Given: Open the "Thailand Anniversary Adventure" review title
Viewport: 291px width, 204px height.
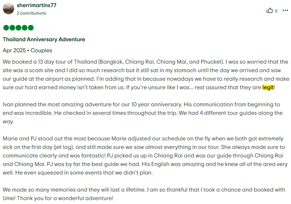Looking at the screenshot, I should 44,39.
